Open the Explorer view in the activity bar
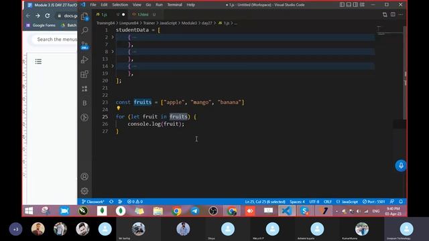 84,16
